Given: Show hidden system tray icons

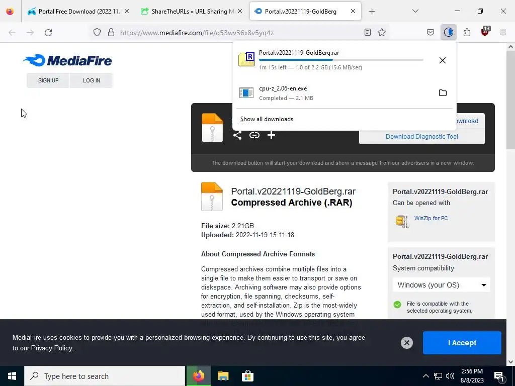Looking at the screenshot, I should coord(425,376).
